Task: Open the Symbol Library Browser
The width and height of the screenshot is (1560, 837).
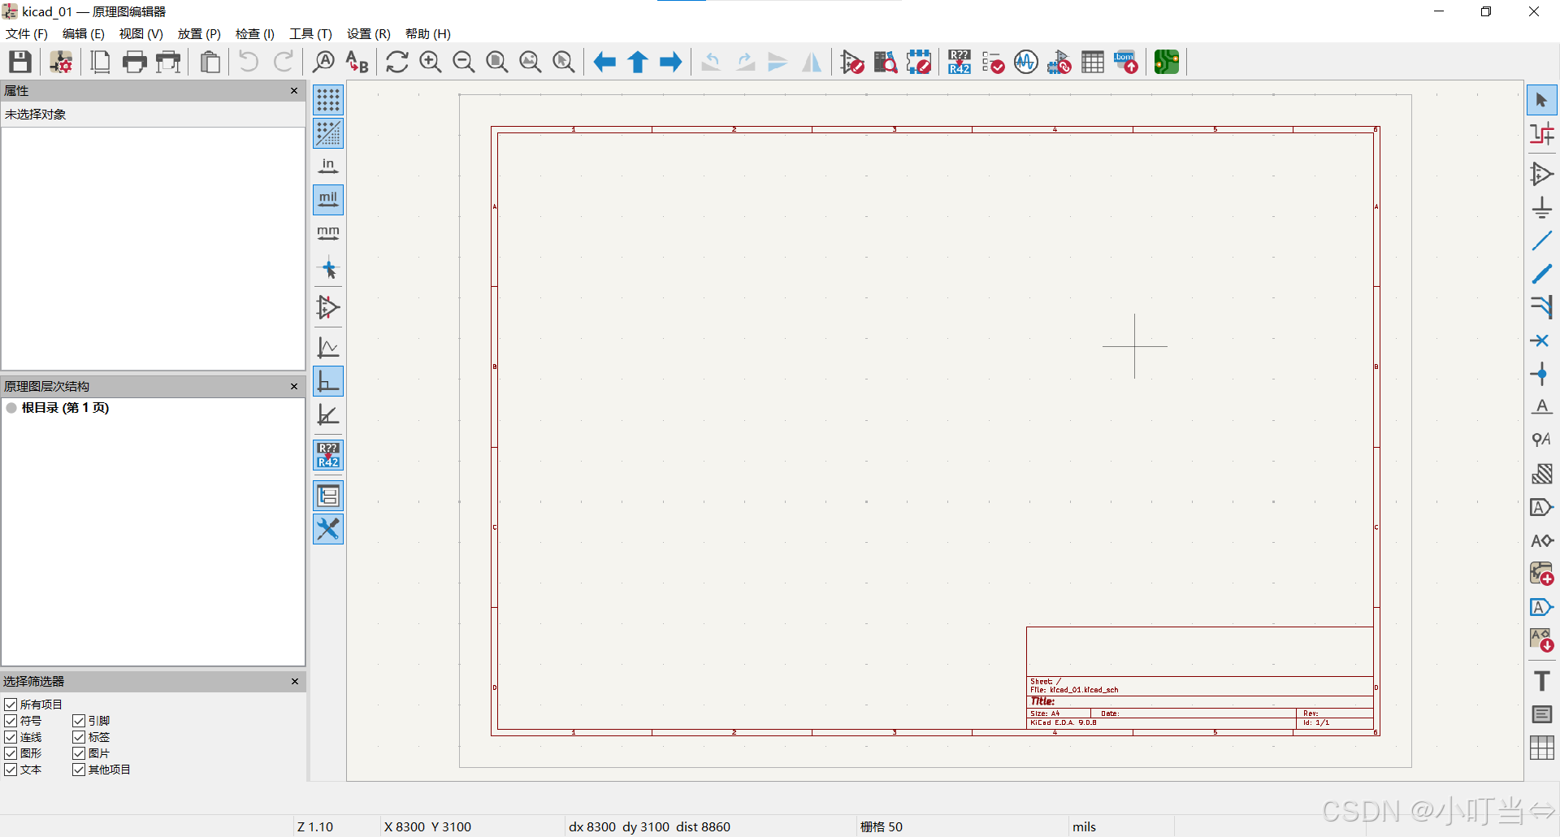Action: tap(885, 62)
